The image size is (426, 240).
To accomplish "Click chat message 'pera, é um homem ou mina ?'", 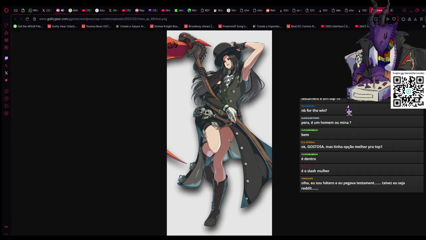I will pos(326,123).
